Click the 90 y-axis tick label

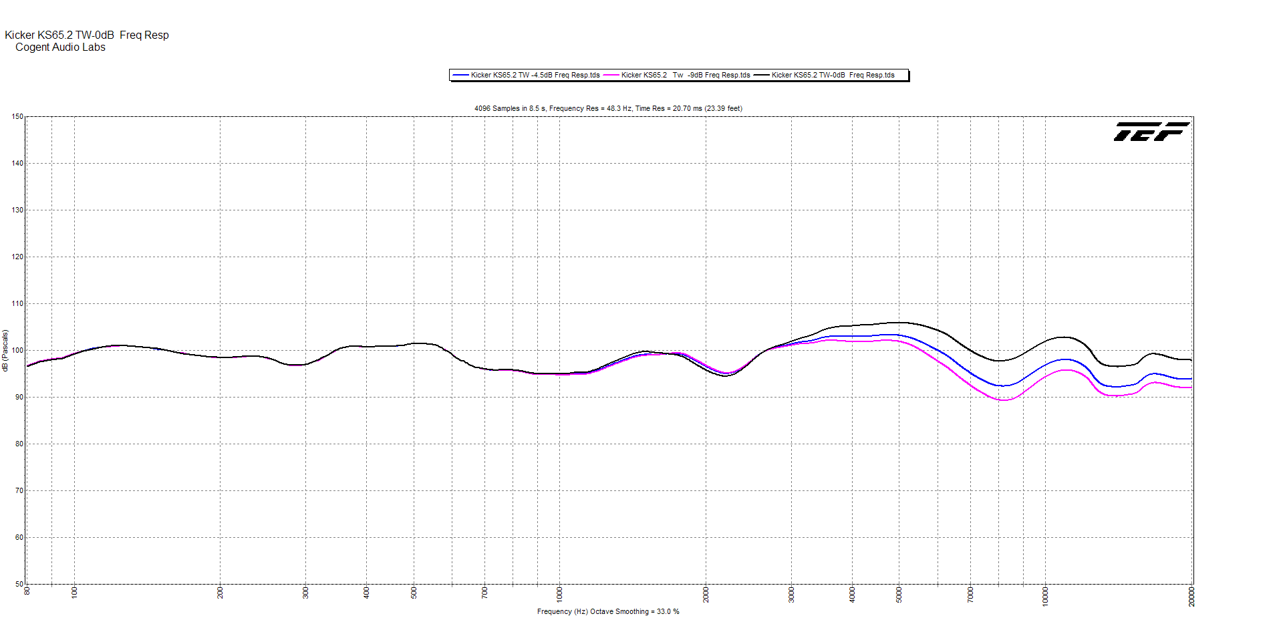(x=19, y=397)
